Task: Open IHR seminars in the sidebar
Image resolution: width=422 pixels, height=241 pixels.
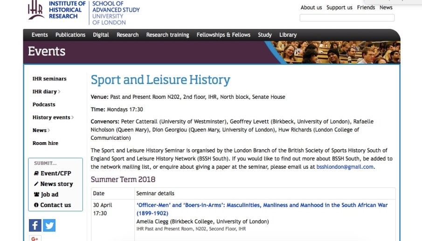Action: pyautogui.click(x=49, y=79)
